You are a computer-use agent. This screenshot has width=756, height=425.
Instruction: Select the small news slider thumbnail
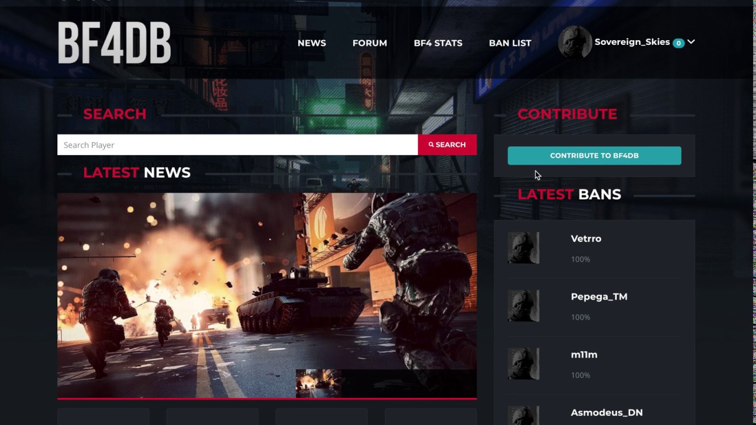pos(318,383)
